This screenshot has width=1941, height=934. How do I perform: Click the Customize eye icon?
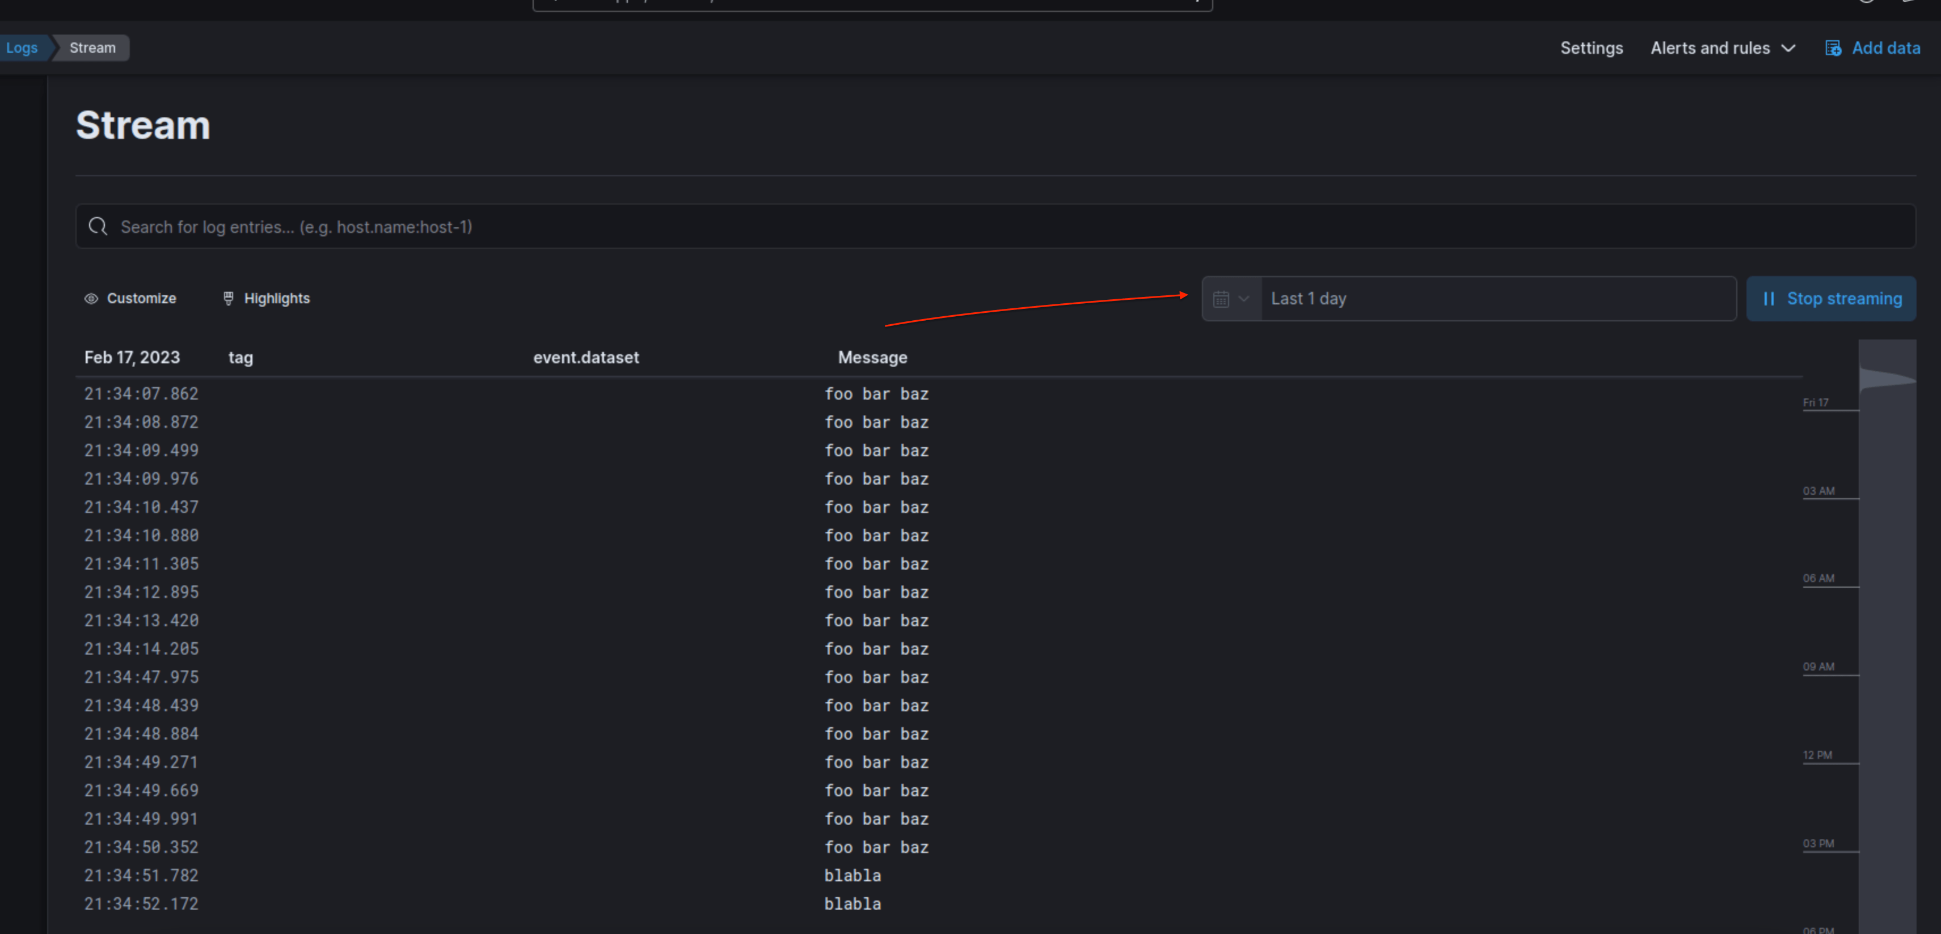tap(91, 298)
